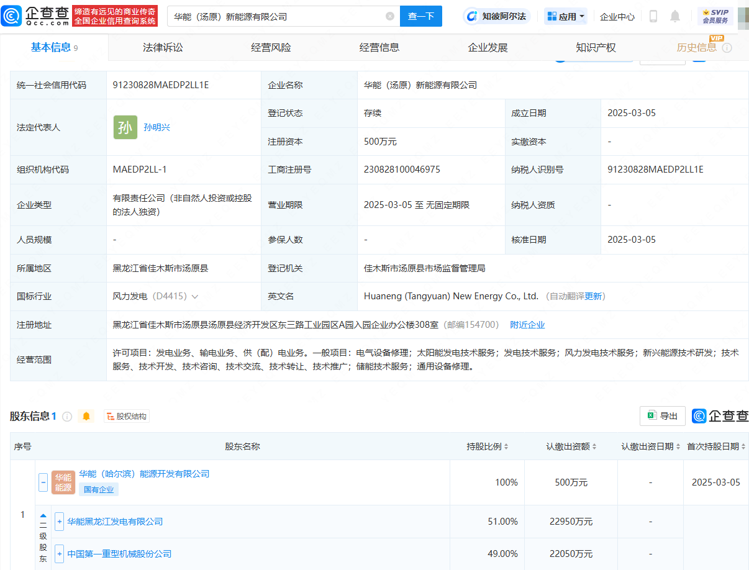Viewport: 749px width, 570px height.
Task: Click 附近企业 link
Action: click(x=527, y=325)
